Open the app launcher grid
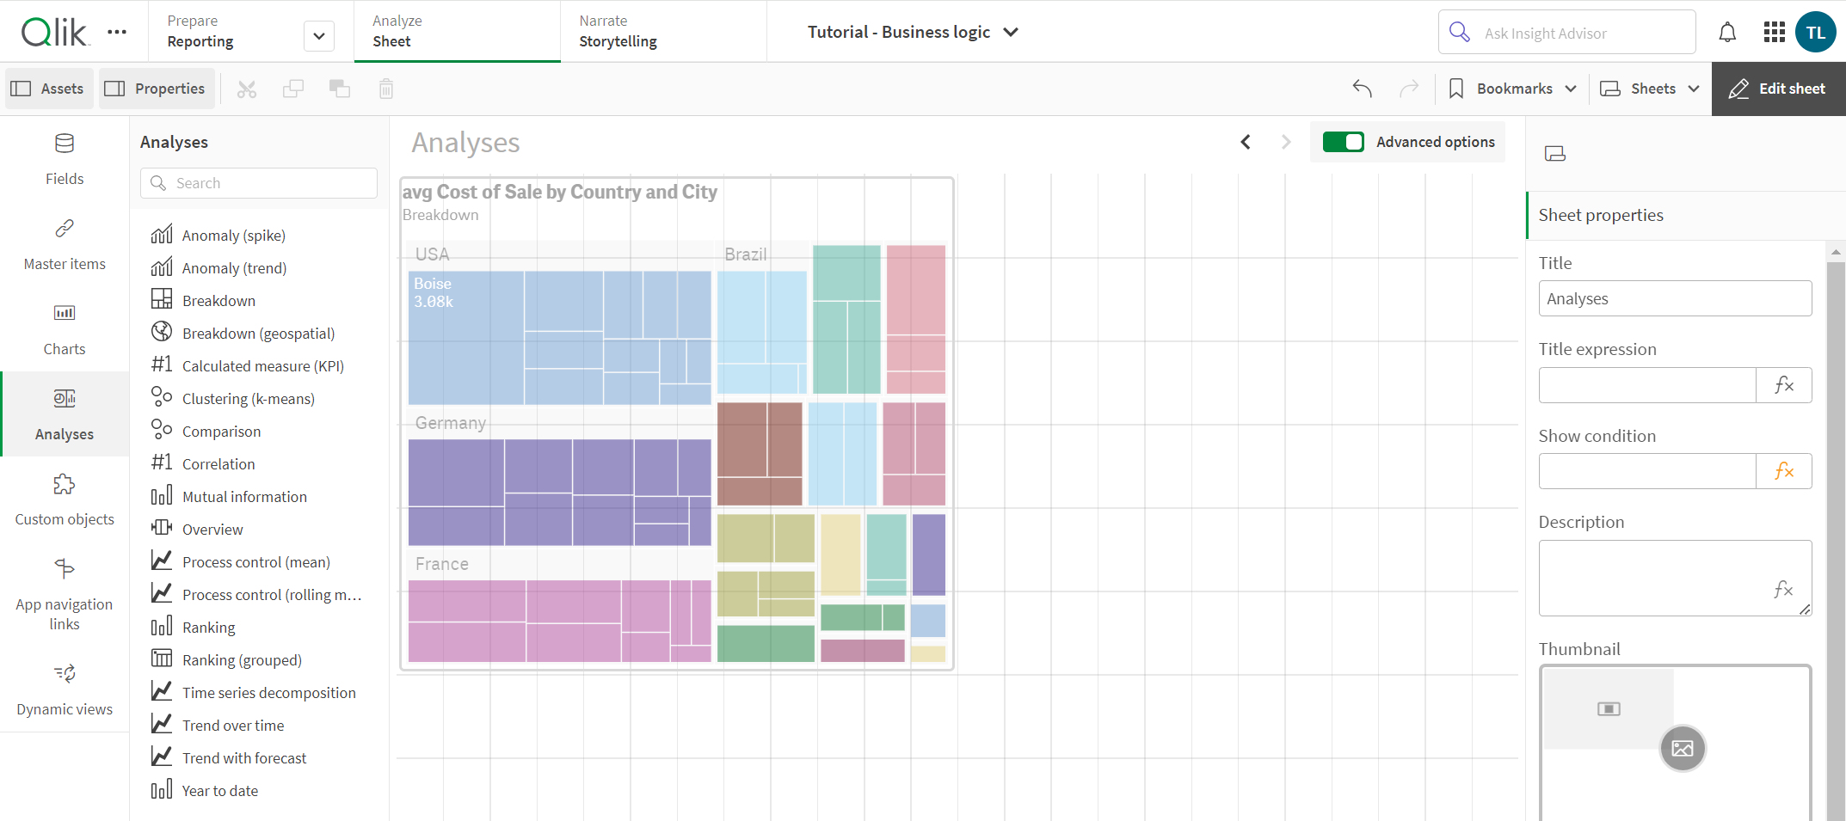This screenshot has width=1846, height=821. click(x=1774, y=33)
